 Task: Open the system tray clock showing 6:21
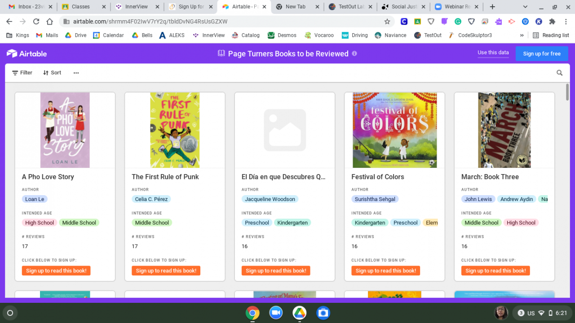(x=561, y=313)
